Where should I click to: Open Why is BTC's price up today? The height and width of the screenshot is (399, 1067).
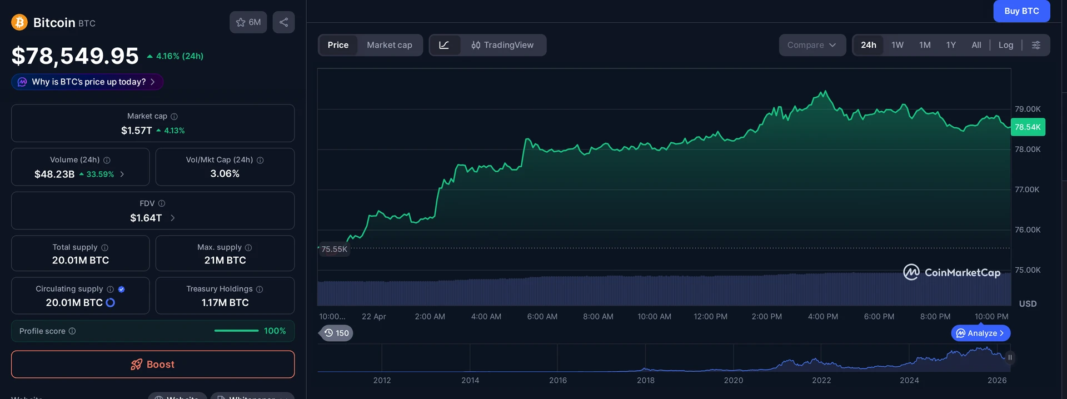87,82
